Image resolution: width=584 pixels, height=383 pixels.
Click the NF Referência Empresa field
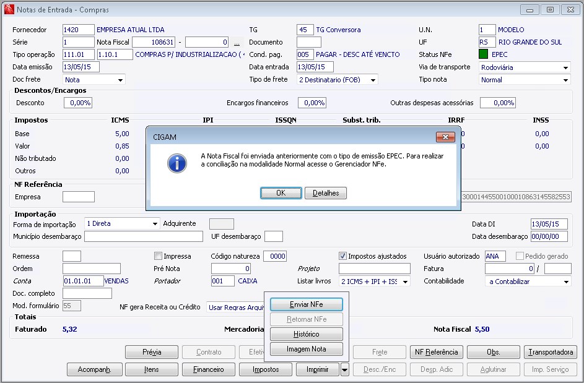(79, 197)
